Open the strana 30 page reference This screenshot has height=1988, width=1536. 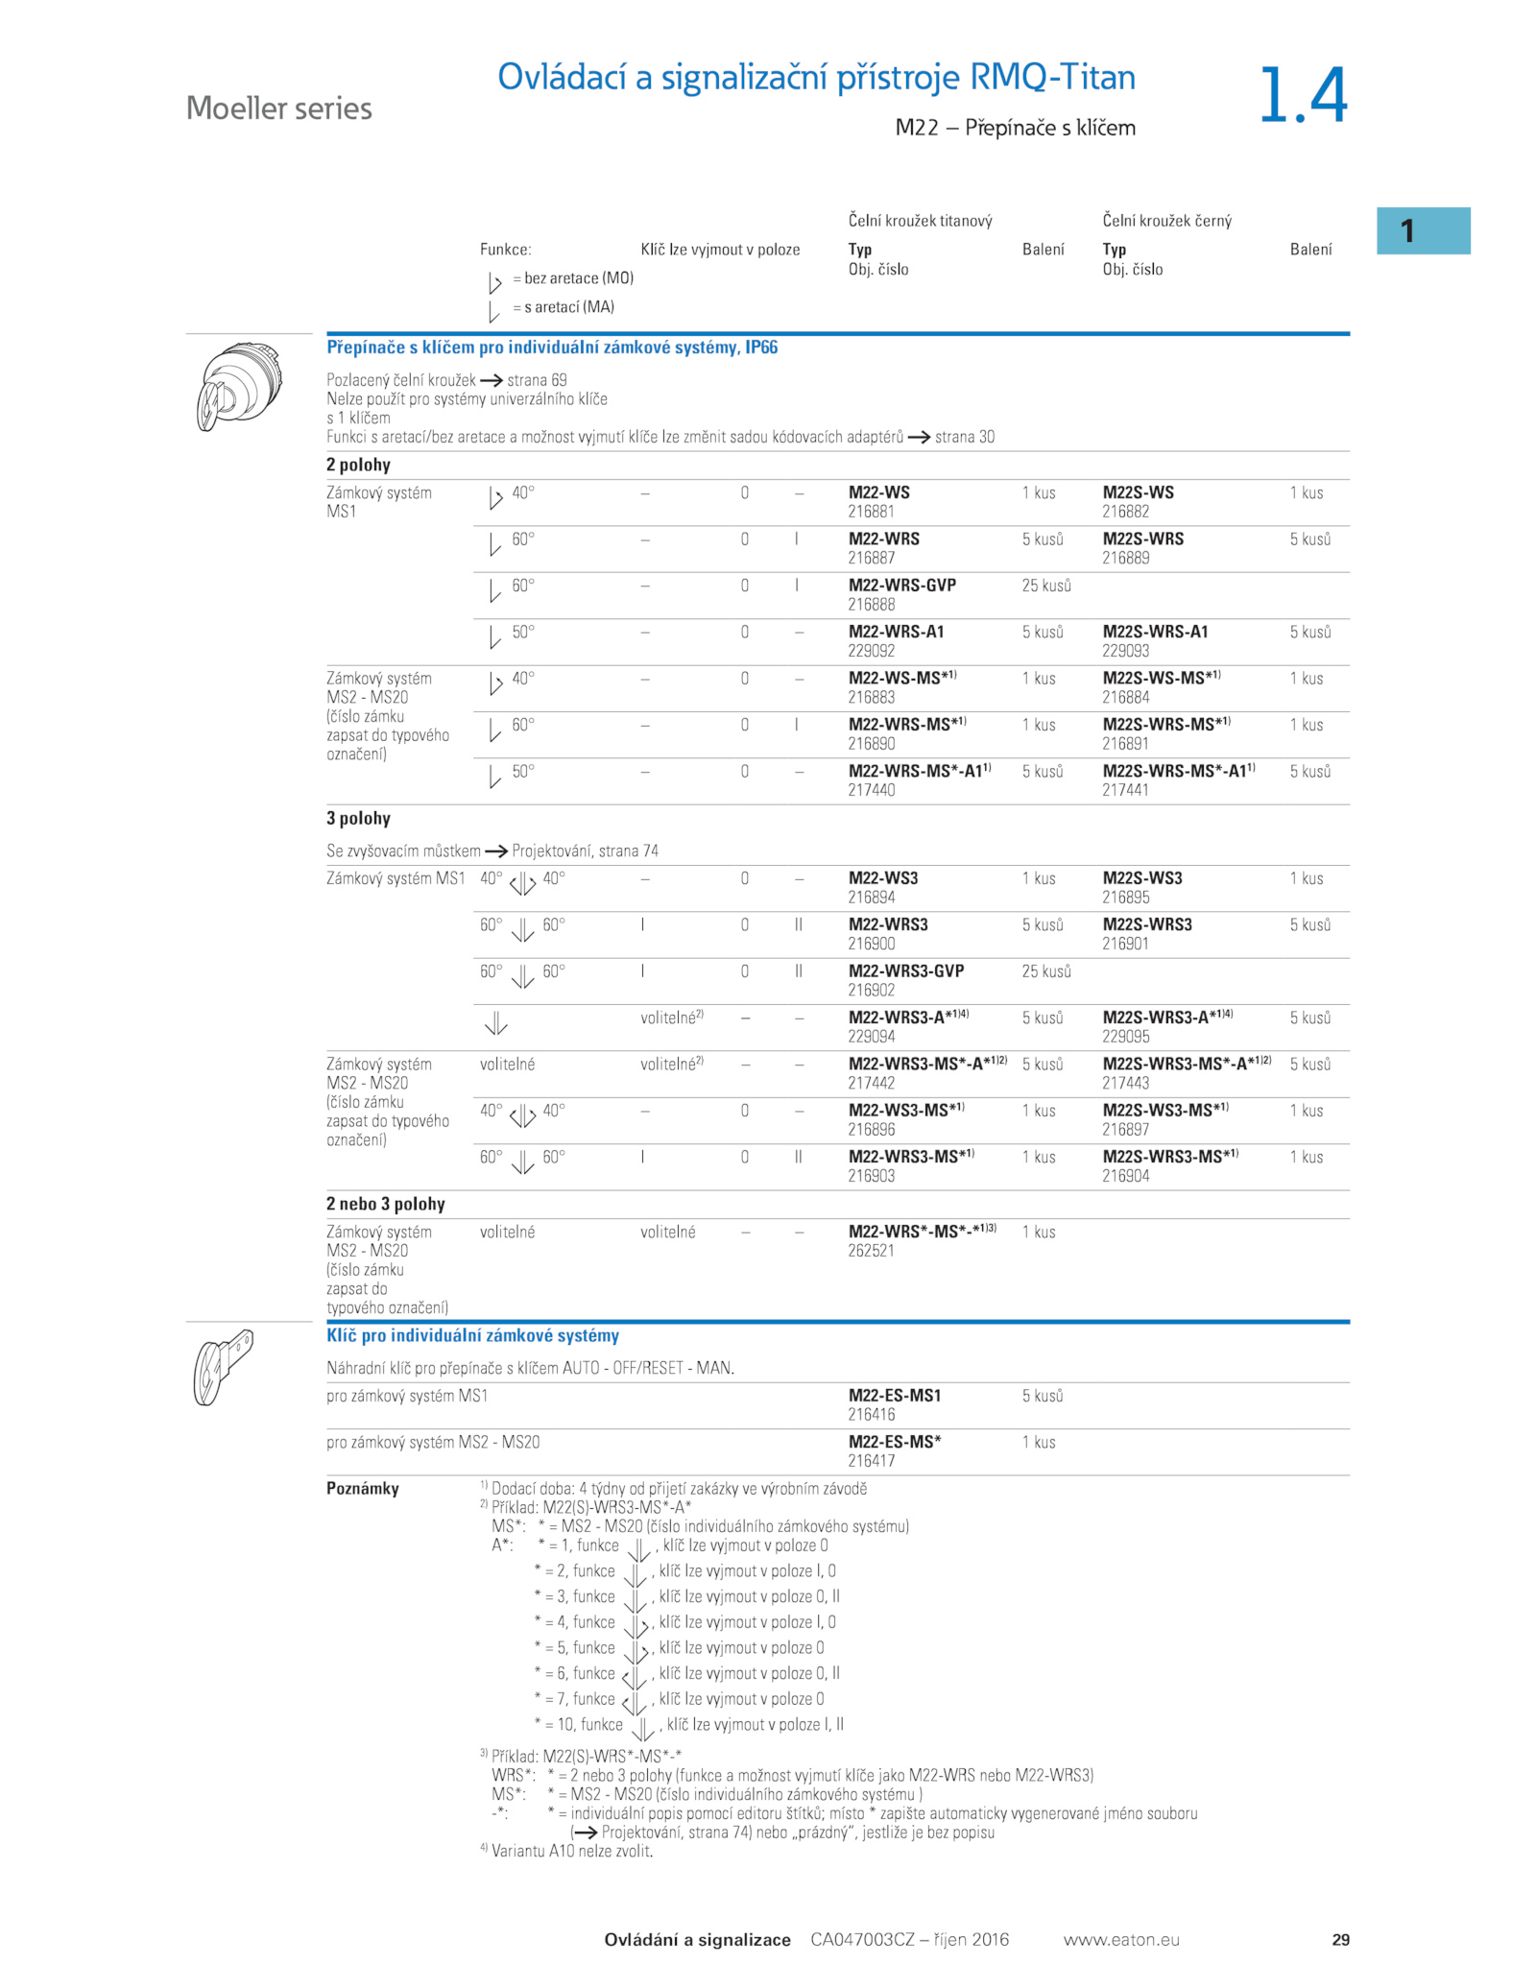click(x=964, y=437)
